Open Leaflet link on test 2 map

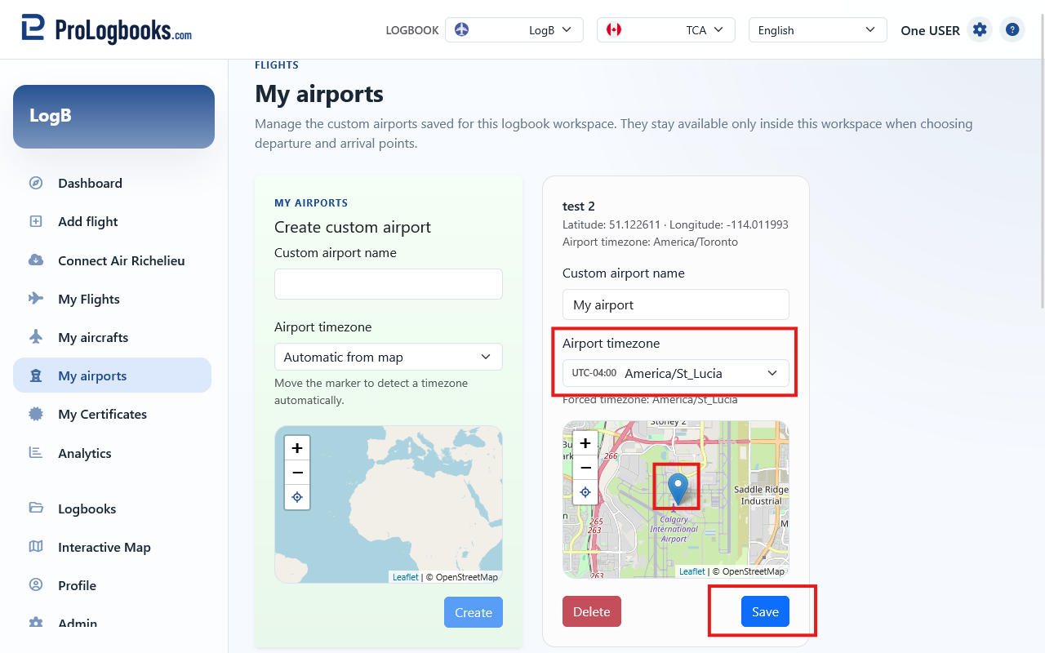[x=692, y=571]
